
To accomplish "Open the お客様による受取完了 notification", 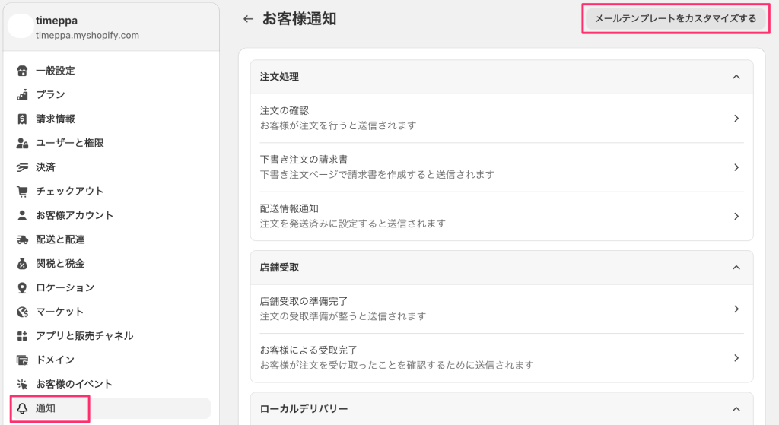I will point(502,358).
